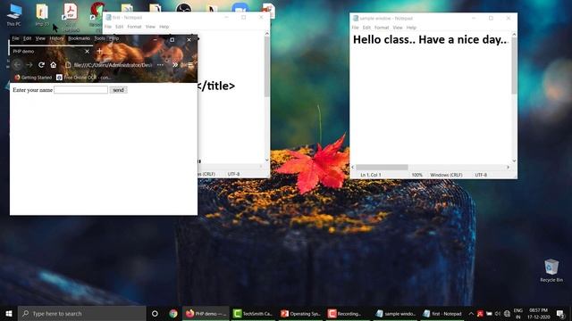Open Free Online OCR bookmark
This screenshot has width=572, height=321.
click(84, 78)
